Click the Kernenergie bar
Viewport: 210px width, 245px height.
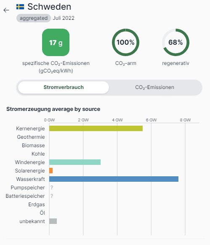click(96, 129)
